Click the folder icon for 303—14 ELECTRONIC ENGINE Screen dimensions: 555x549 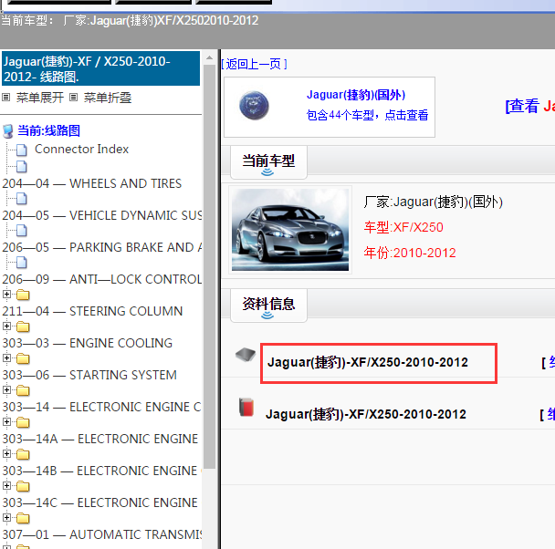coord(23,390)
